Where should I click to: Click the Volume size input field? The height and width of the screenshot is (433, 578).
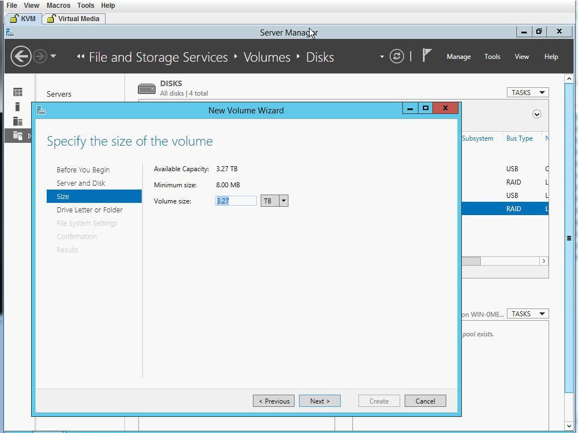coord(236,201)
